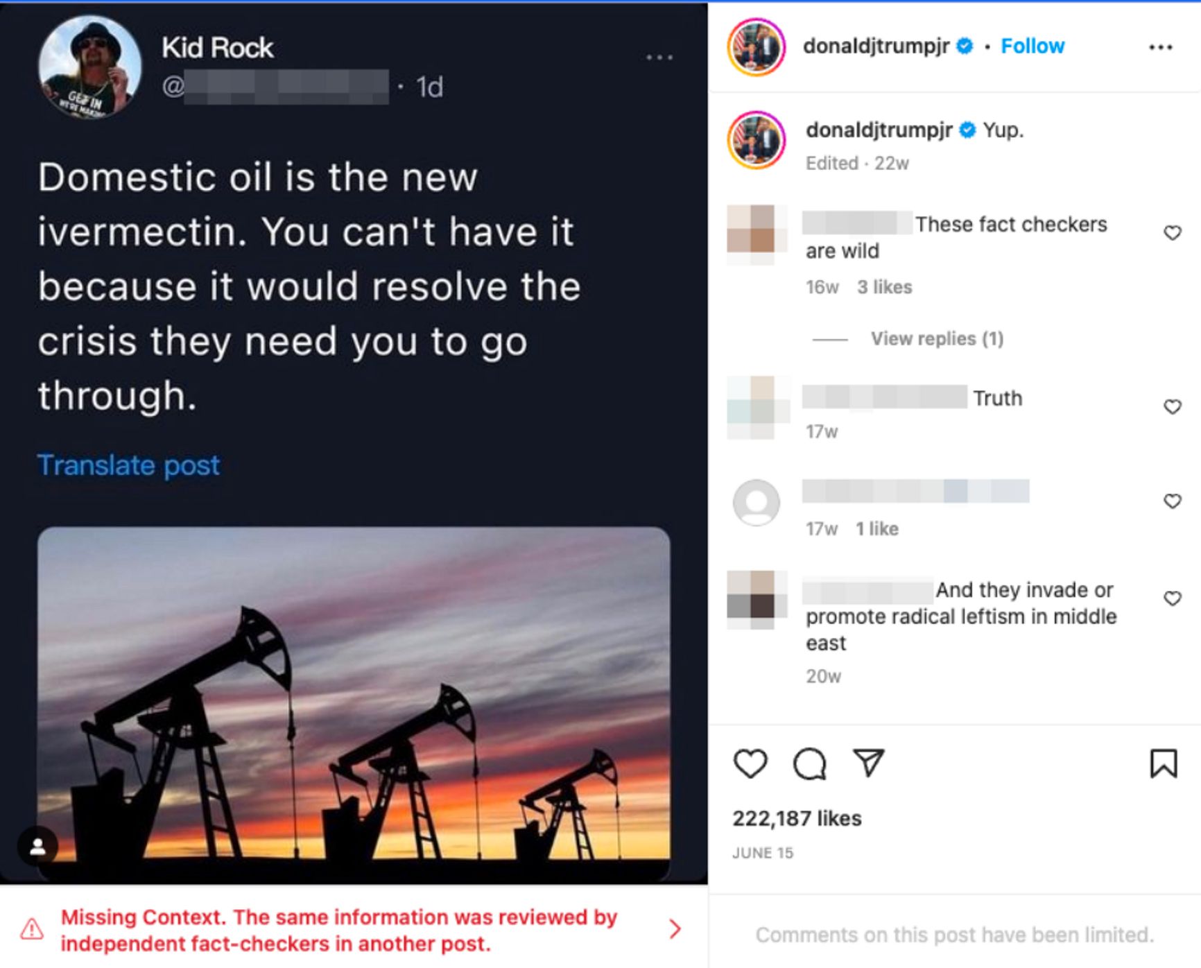Open the post options three-dot menu

click(1160, 47)
